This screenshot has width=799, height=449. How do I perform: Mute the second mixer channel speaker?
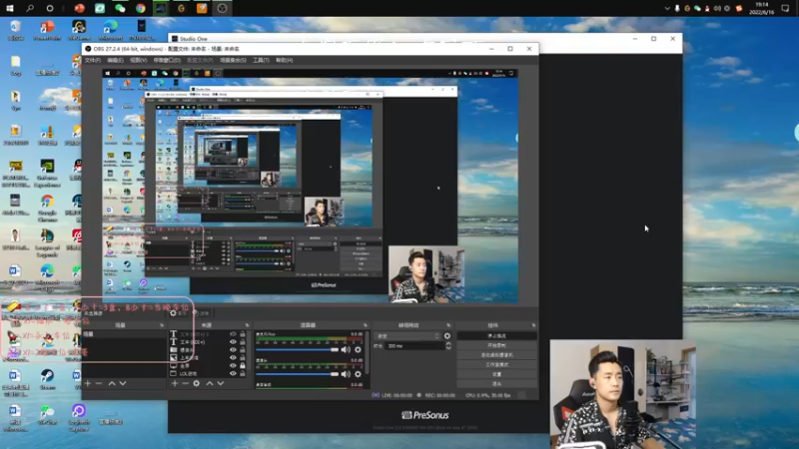(346, 374)
